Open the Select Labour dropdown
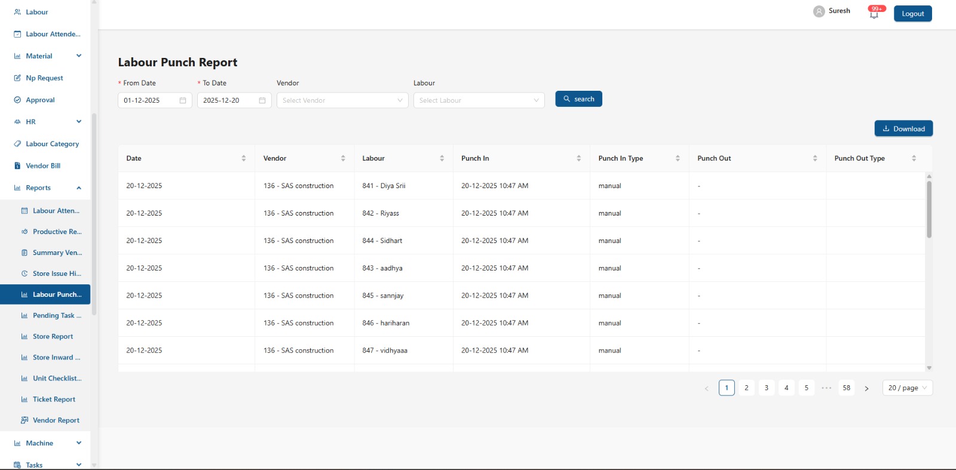The image size is (956, 470). tap(479, 100)
